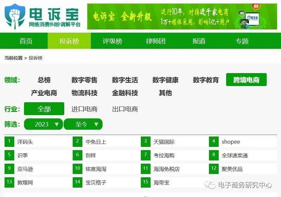Open rank 8 全球速卖通

235,155
